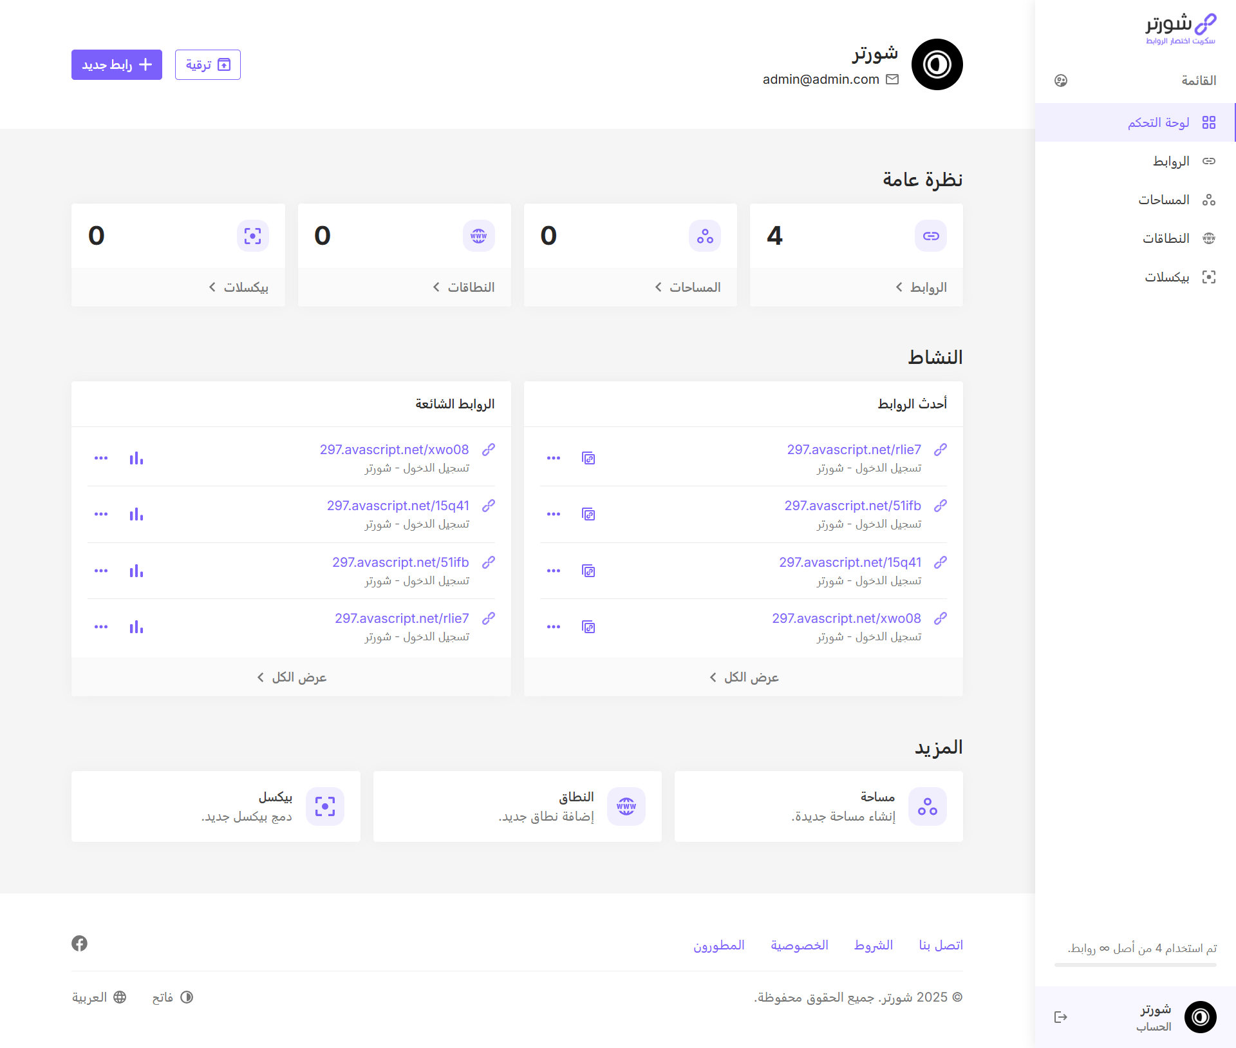This screenshot has width=1236, height=1048.
Task: Copy the latest link 15q41 with its copy icon
Action: (x=588, y=571)
